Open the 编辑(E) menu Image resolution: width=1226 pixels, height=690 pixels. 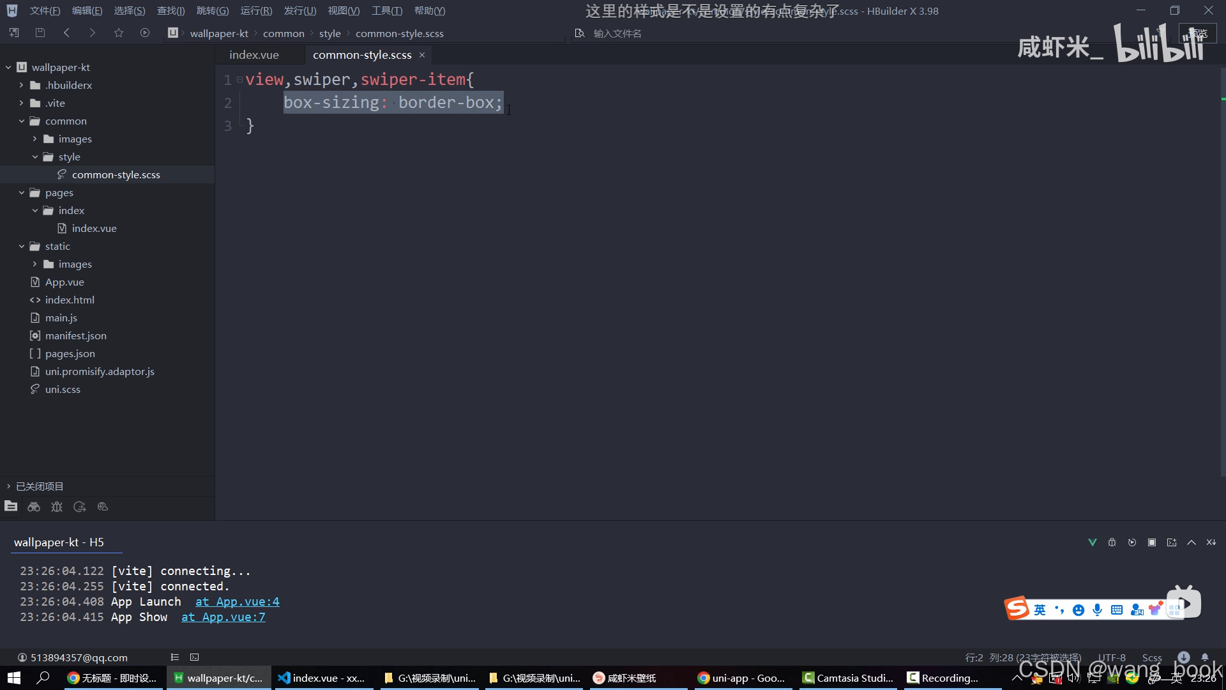[x=87, y=11]
